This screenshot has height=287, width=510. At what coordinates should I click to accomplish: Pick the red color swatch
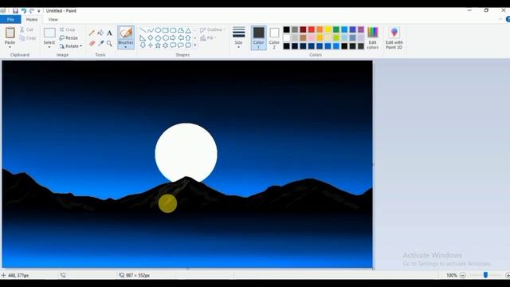312,29
